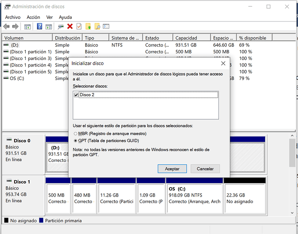This screenshot has width=298, height=234.
Task: Select MBR partition style radio button
Action: pos(75,133)
